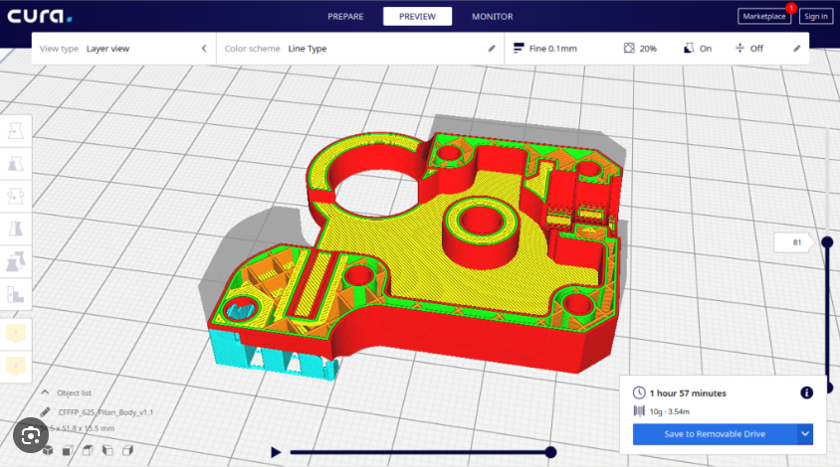Click Save to Removable Drive
Screen dimensions: 840x467
click(715, 434)
